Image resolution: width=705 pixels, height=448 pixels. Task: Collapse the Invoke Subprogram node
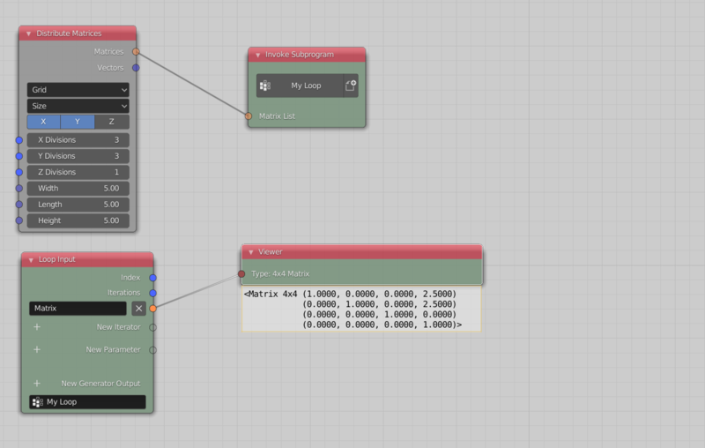click(x=257, y=55)
